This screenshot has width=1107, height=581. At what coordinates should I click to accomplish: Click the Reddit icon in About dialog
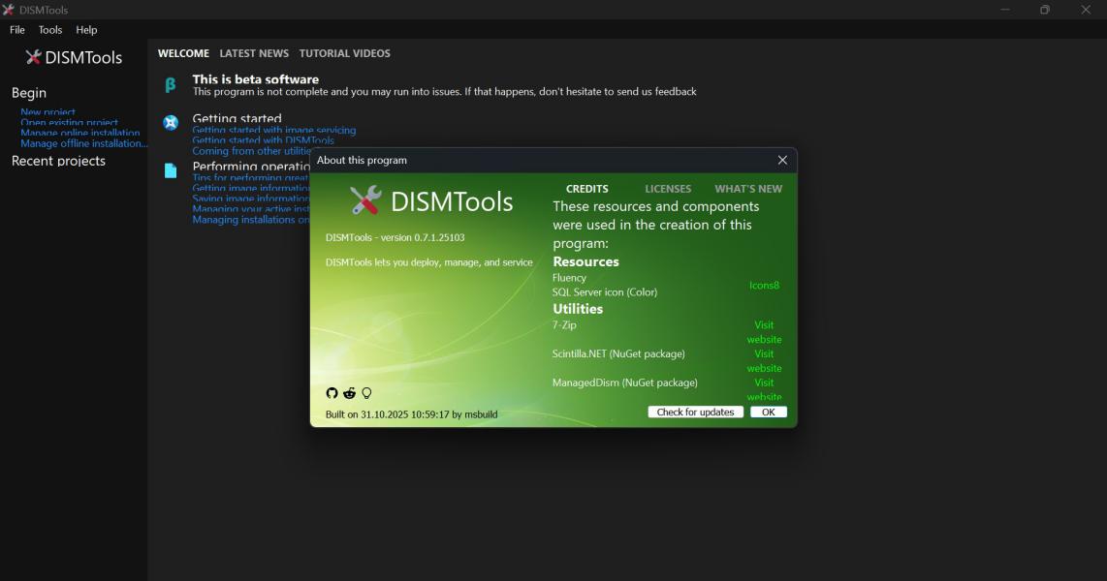(349, 393)
